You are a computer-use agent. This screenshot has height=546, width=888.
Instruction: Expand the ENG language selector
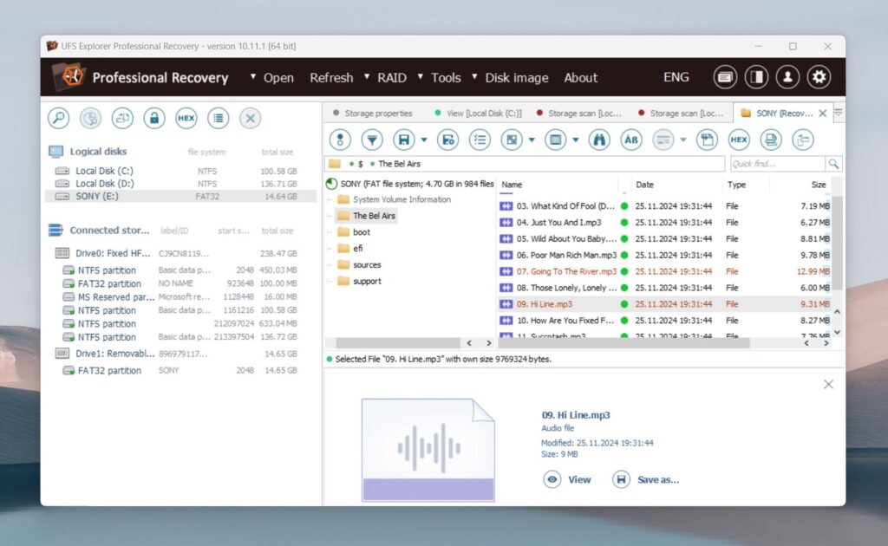(676, 77)
